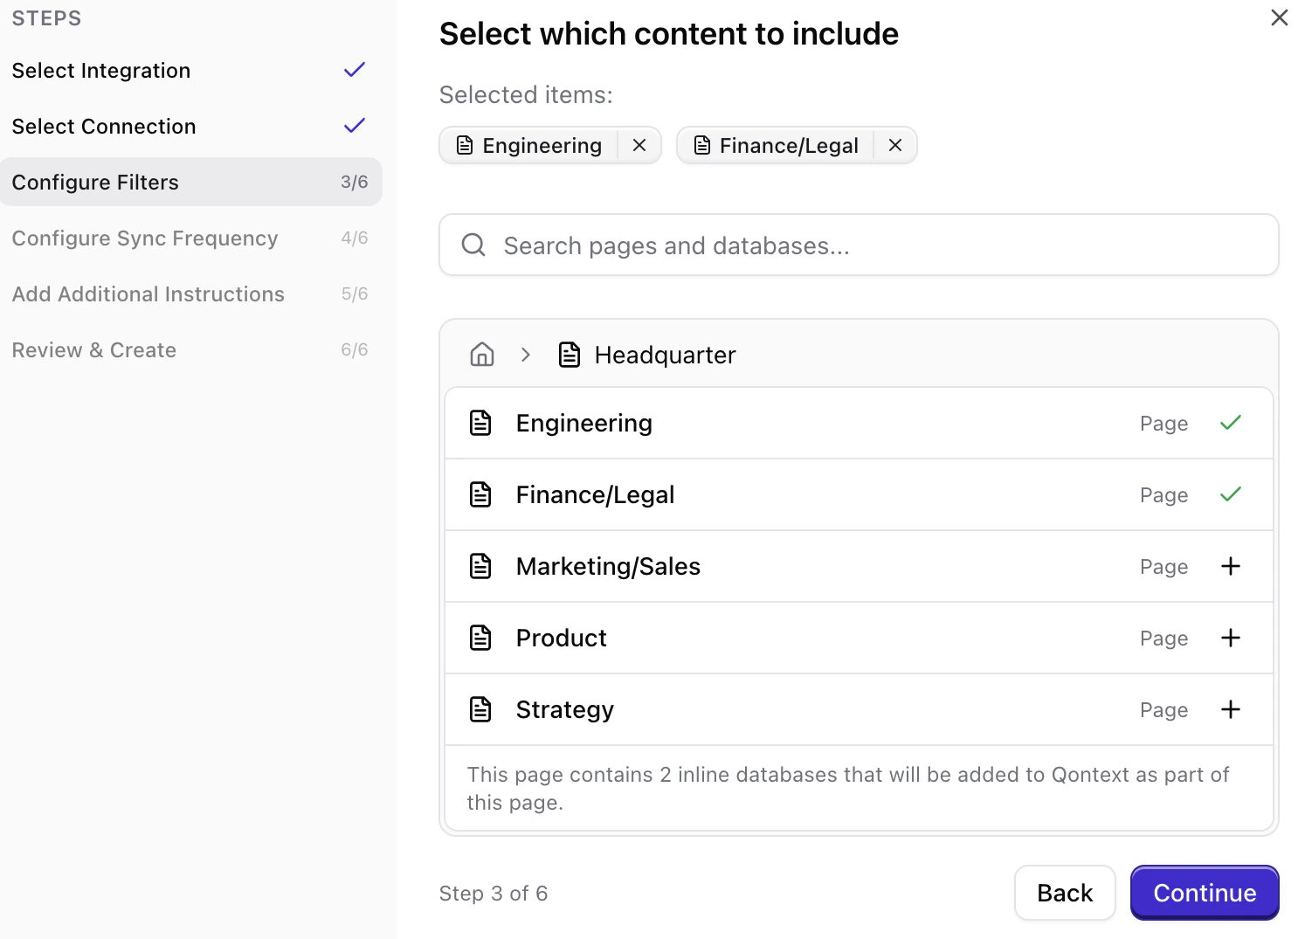This screenshot has width=1305, height=939.
Task: Click the page icon beside Marketing/Sales
Action: point(480,566)
